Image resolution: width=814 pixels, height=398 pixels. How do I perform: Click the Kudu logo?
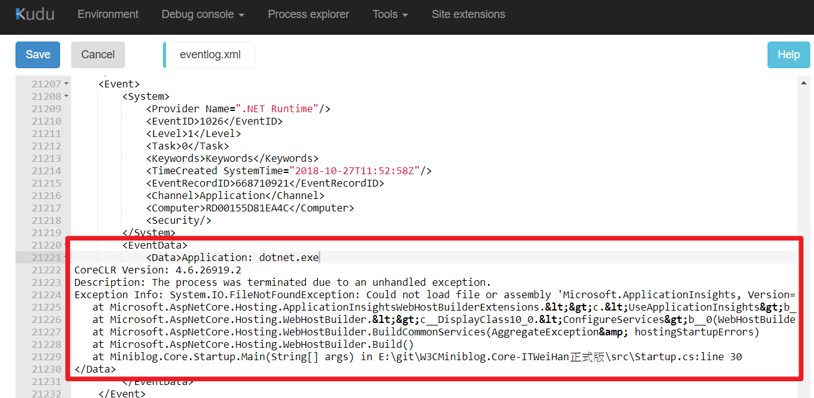tap(35, 14)
